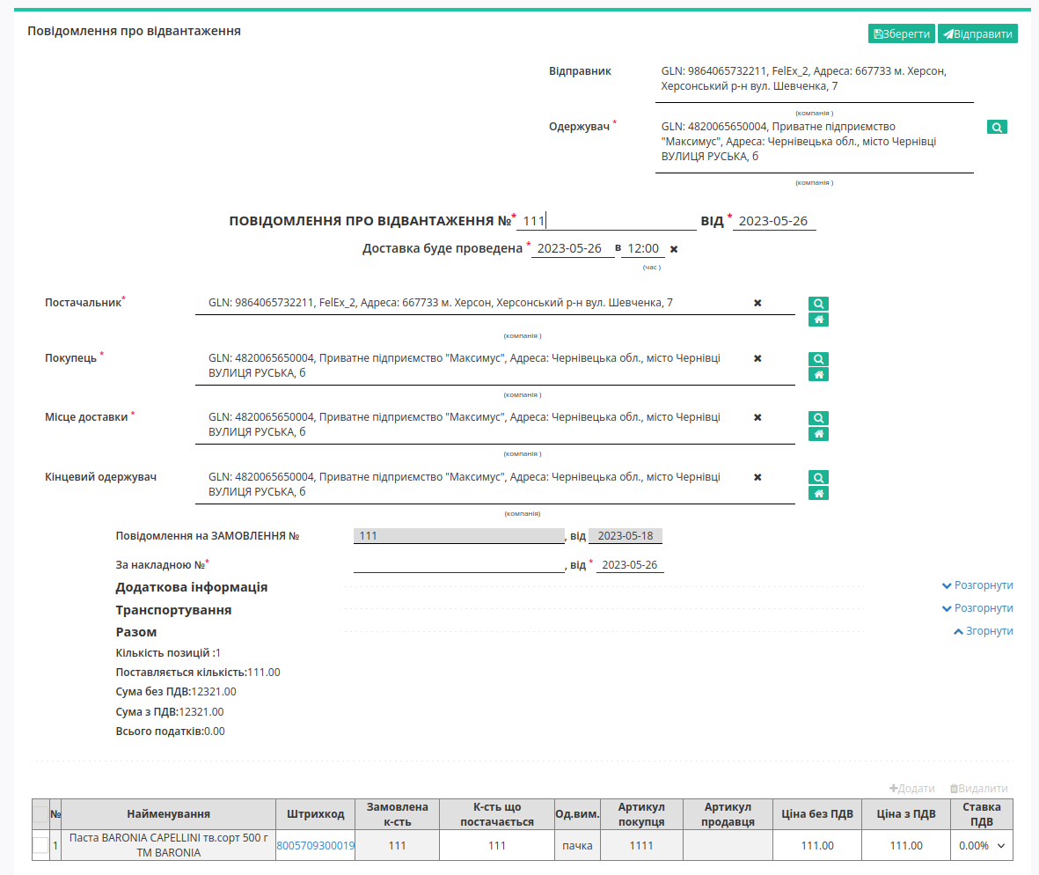Collapse the Разом section via Згорнути
Image resolution: width=1039 pixels, height=875 pixels.
(985, 630)
